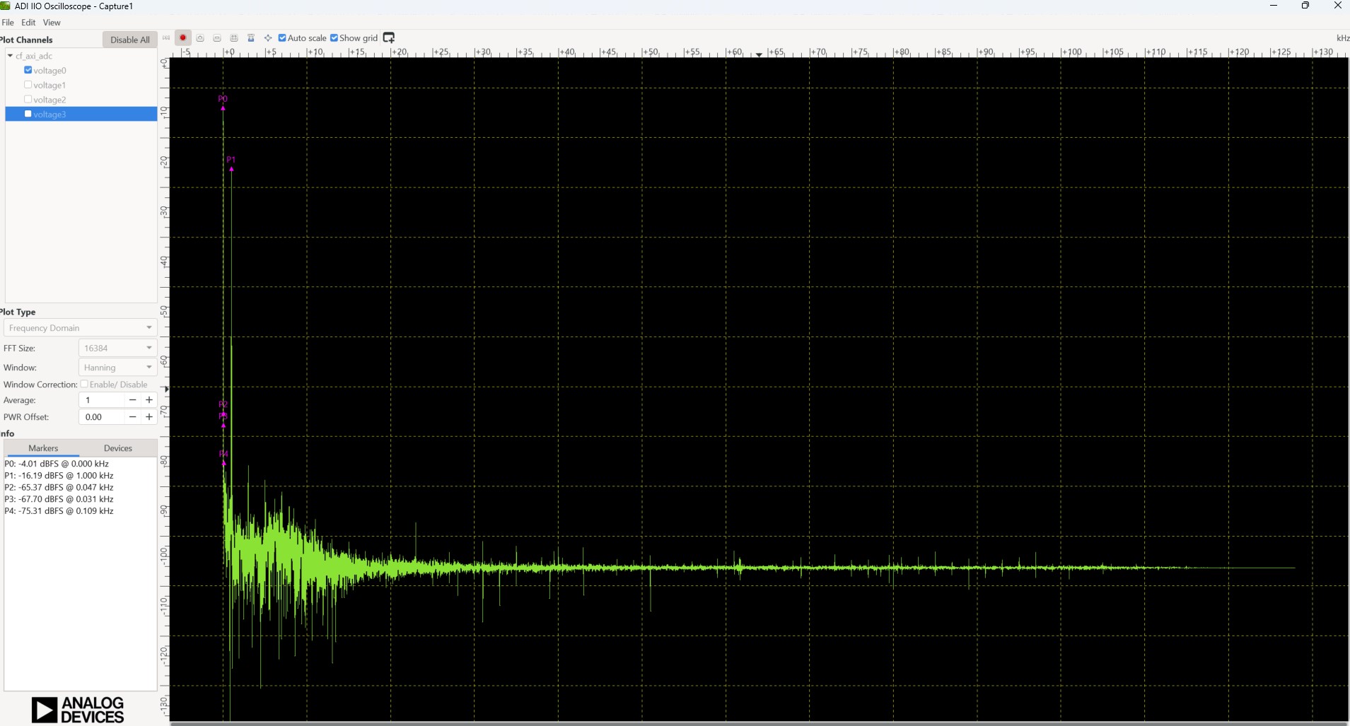Image resolution: width=1350 pixels, height=726 pixels.
Task: Click the red record capture button
Action: click(x=182, y=37)
